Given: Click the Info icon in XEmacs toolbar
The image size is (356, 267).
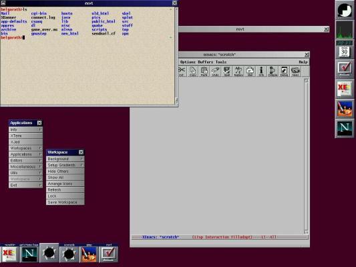Looking at the screenshot, I should tap(261, 71).
